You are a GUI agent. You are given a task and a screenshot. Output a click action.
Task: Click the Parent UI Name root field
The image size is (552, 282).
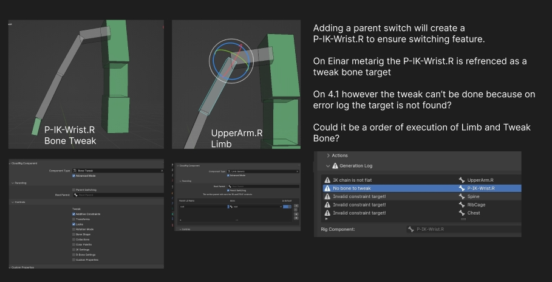click(203, 207)
